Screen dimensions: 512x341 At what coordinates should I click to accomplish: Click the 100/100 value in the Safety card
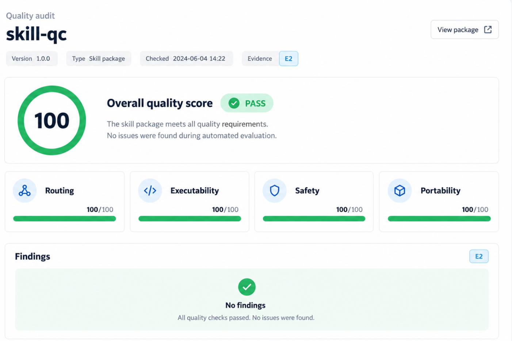349,210
